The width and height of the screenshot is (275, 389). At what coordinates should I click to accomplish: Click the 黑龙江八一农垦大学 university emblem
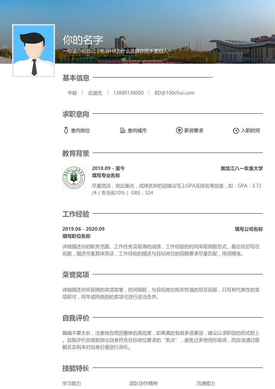click(x=74, y=178)
